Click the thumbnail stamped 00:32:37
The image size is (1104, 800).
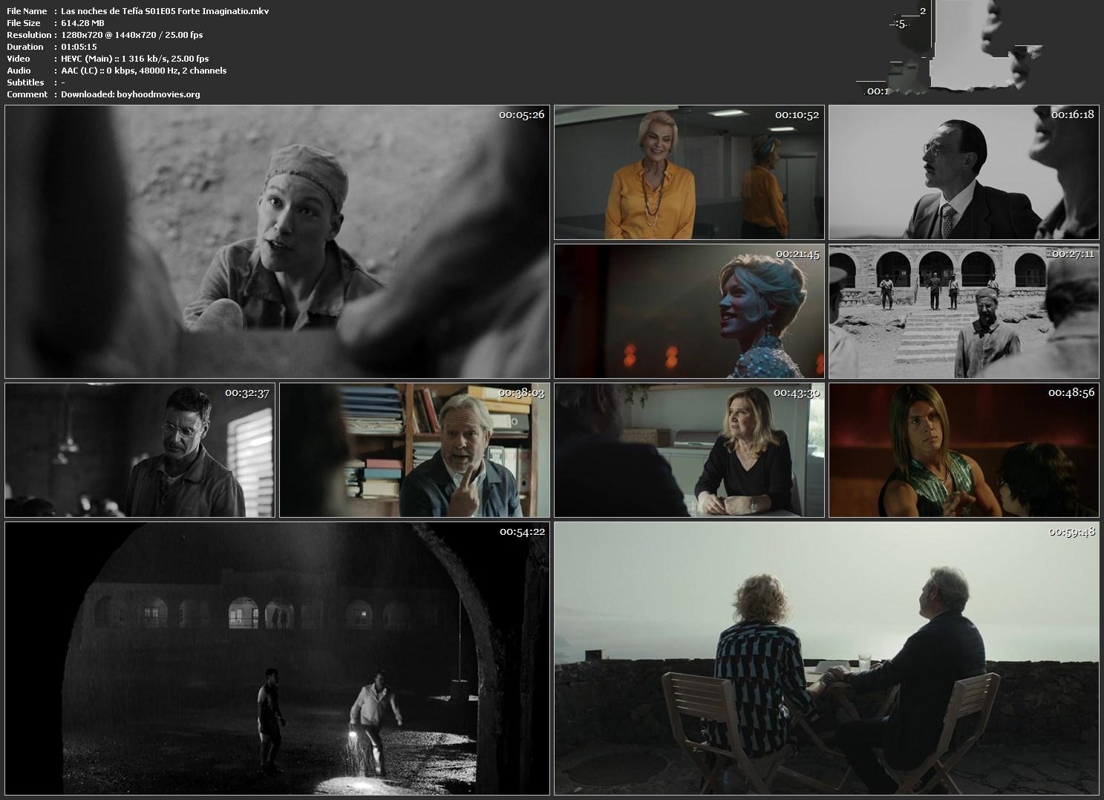point(140,450)
